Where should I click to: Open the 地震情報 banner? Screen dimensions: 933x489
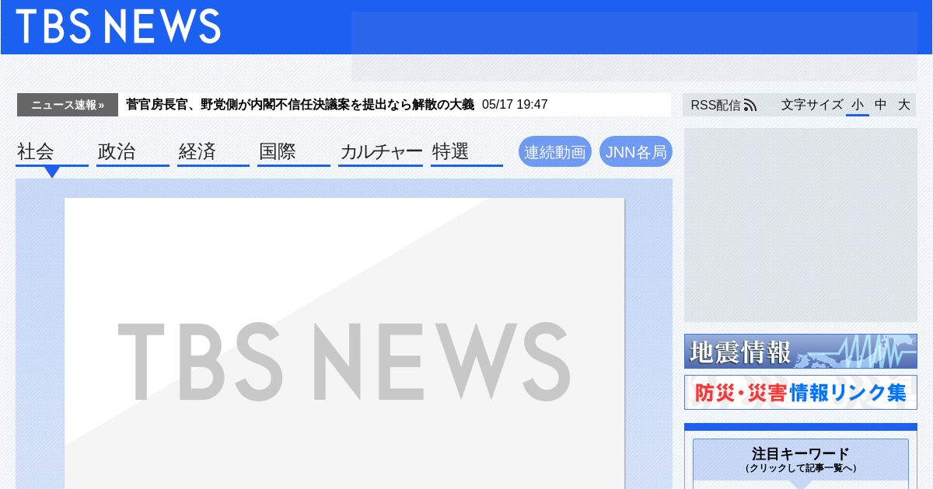tap(801, 351)
